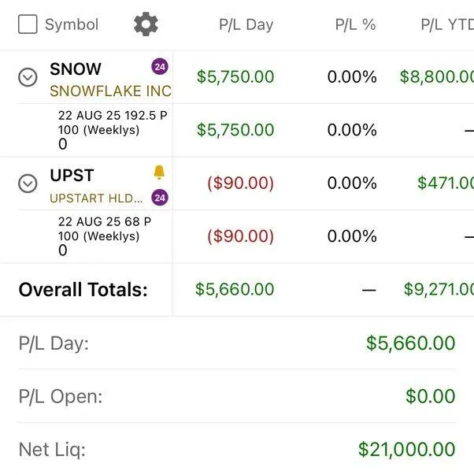Click the SNOW P/L Day $5,750.00 value
474x475 pixels.
pos(235,77)
